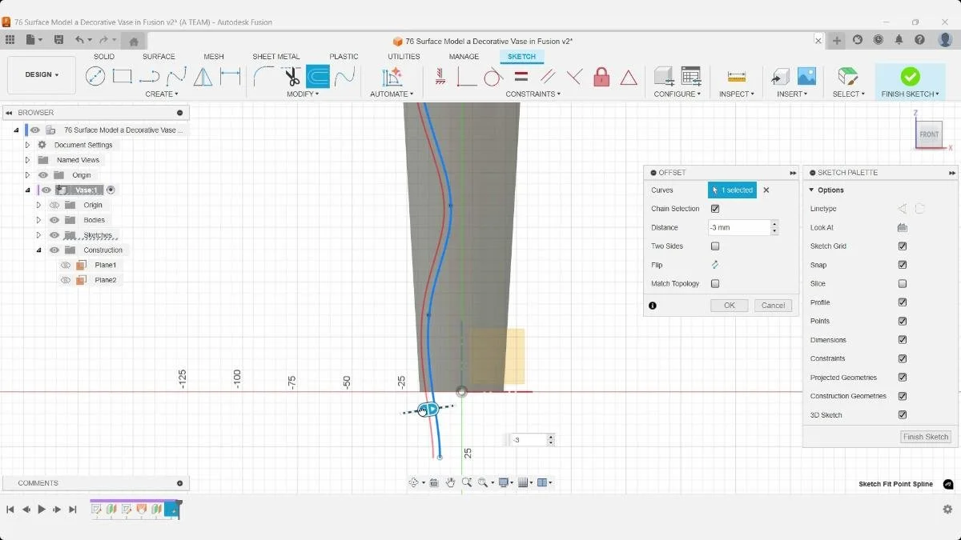Click the Distance field in Offset dialog
The height and width of the screenshot is (540, 961).
(739, 227)
